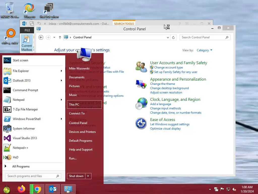258x194 pixels.
Task: Click Appearance and Personalization icon
Action: [x=141, y=84]
